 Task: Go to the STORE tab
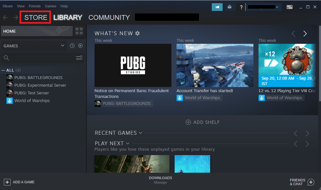(36, 18)
